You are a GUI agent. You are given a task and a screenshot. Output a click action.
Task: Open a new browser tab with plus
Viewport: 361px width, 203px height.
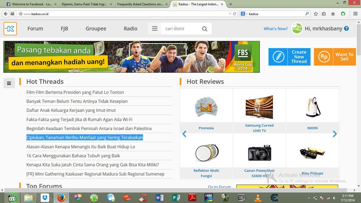231,4
